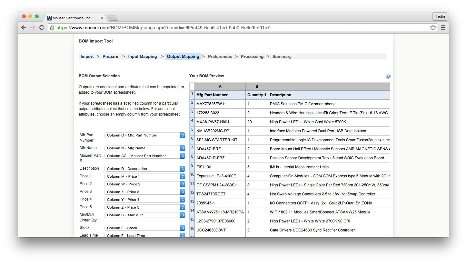
Task: Open the Price 1 column dropdown
Action: (144, 176)
